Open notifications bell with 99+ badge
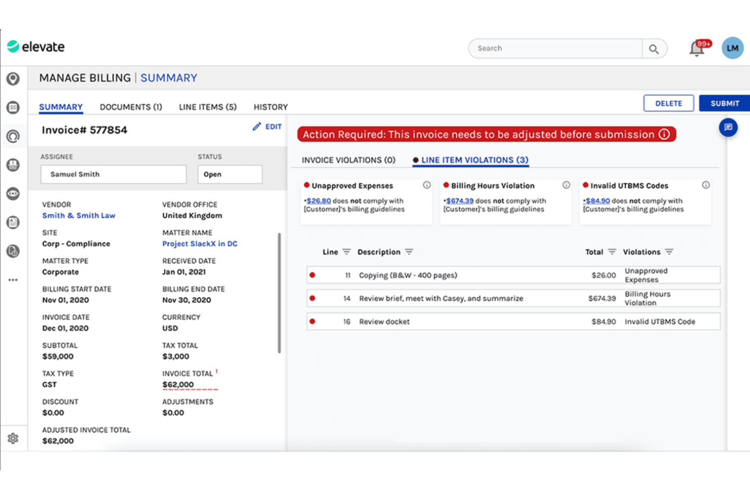Image resolution: width=750 pixels, height=500 pixels. point(698,48)
